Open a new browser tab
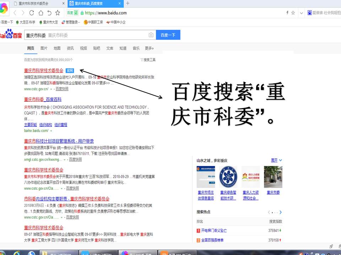The height and width of the screenshot is (255, 341). 128,3
